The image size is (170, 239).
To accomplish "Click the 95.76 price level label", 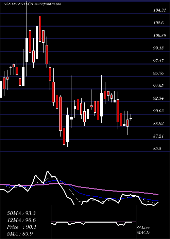I will pyautogui.click(x=158, y=73).
